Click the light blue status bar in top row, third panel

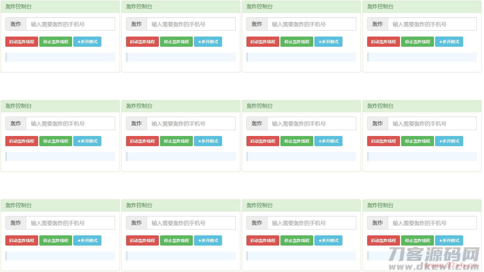(x=301, y=57)
